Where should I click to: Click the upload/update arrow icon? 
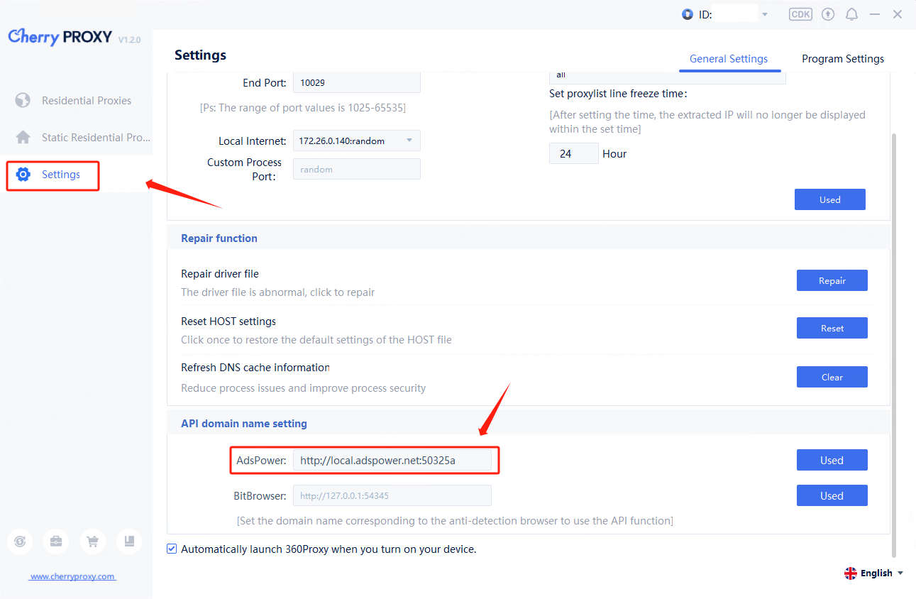[828, 14]
